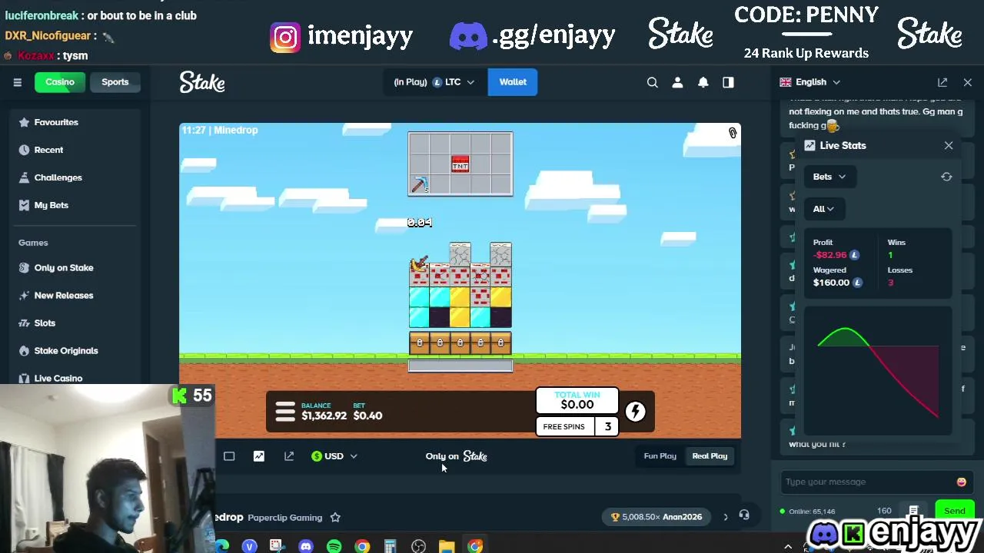Show next big win with chevron
Viewport: 984px width, 553px height.
(x=725, y=517)
